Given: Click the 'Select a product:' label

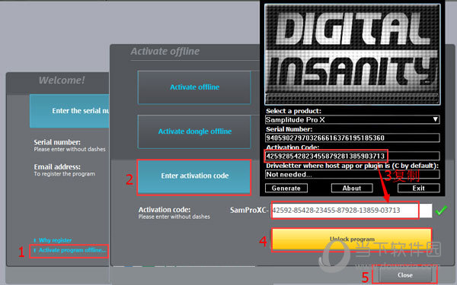Looking at the screenshot, I should (293, 111).
